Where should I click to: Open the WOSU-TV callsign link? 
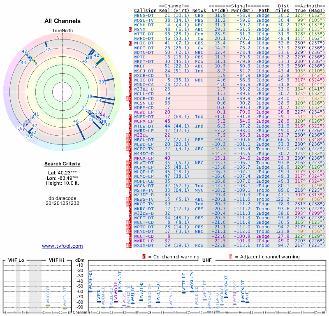(x=144, y=20)
